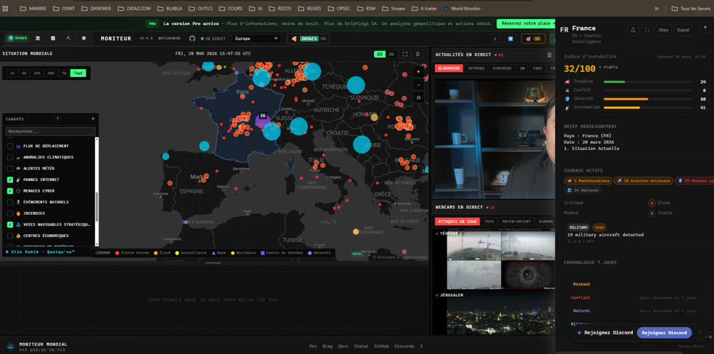This screenshot has height=354, width=714.
Task: Collapse the Canapés layers panel
Action: (93, 119)
